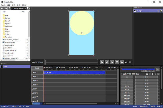Click the path field C:\ProgramData
The width and height of the screenshot is (163, 108).
coord(19,8)
